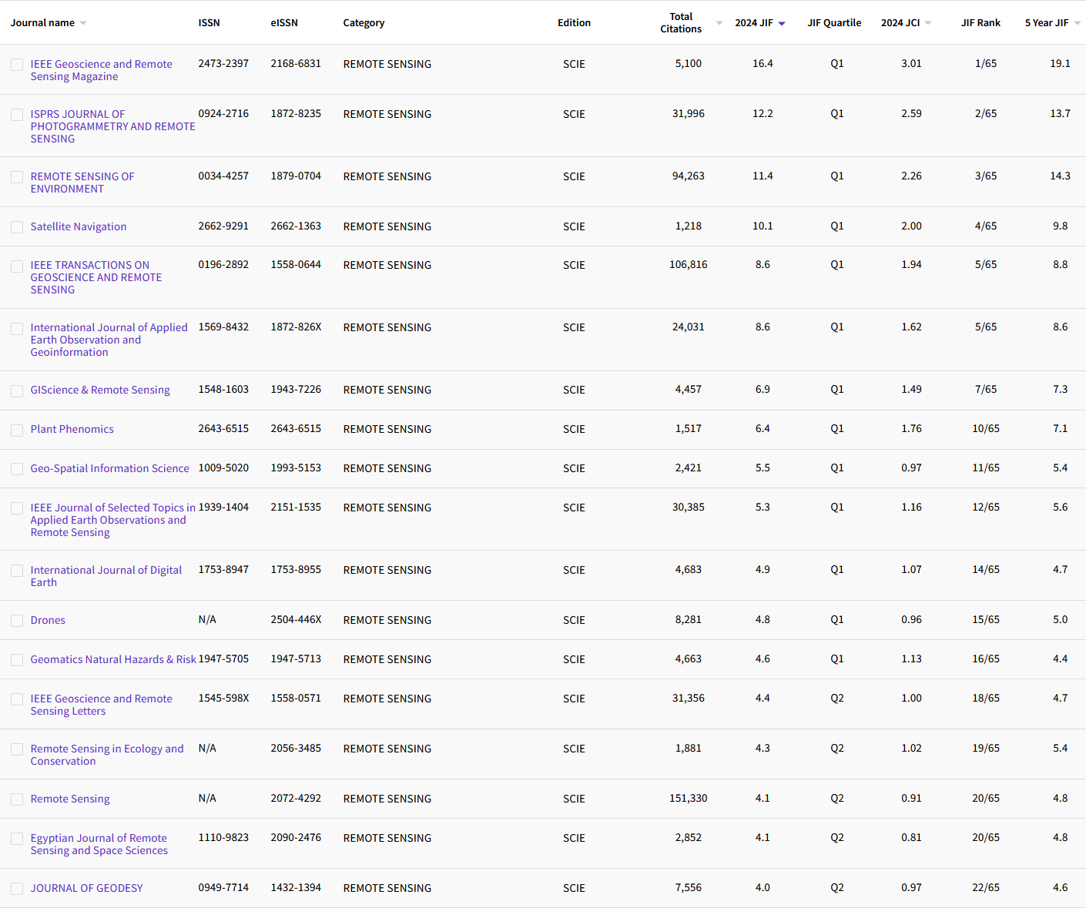Image resolution: width=1086 pixels, height=908 pixels.
Task: Open Remote Sensing of Environment journal
Action: pos(82,183)
